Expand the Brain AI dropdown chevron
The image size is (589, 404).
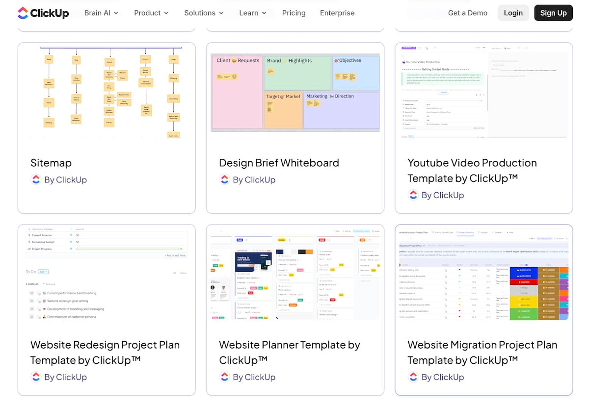click(x=116, y=13)
